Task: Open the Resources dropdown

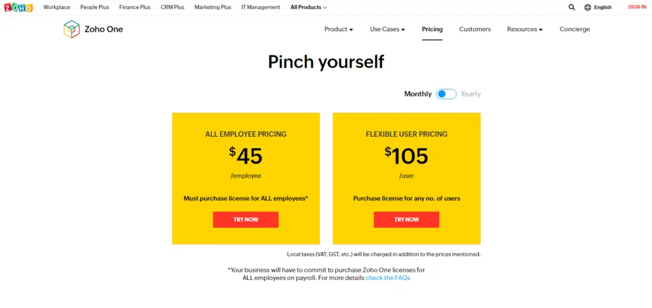Action: tap(525, 29)
